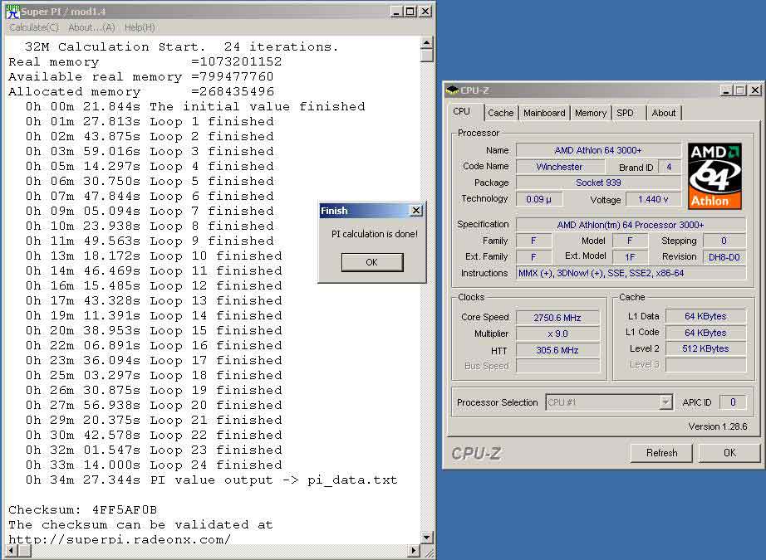The height and width of the screenshot is (560, 766).
Task: Click the PI value output pi_data.txt line
Action: pyautogui.click(x=212, y=480)
